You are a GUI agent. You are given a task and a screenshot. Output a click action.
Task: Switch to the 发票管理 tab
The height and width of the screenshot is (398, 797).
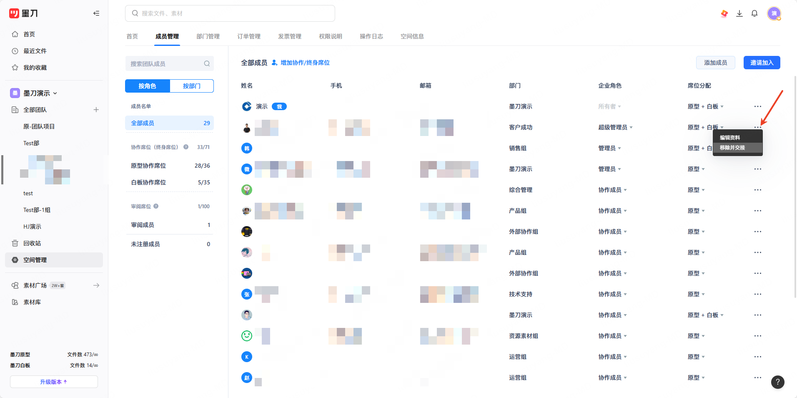tap(290, 36)
